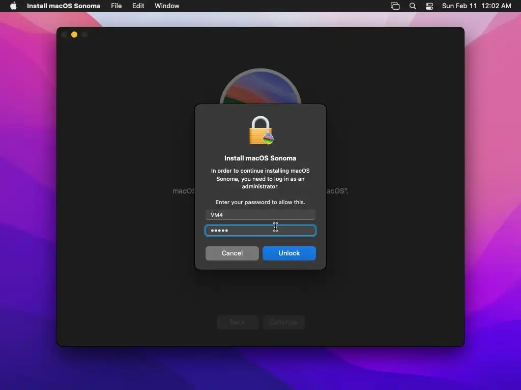521x390 pixels.
Task: Open the Install macOS Sonoma app menu
Action: (x=64, y=6)
